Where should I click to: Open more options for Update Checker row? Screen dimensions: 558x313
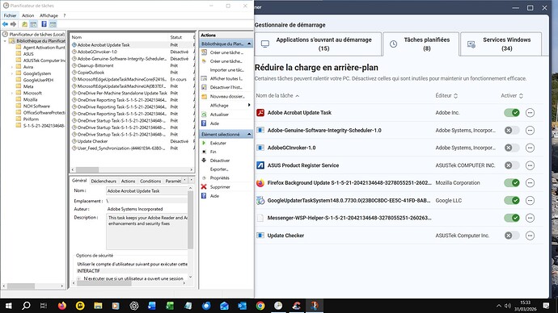(530, 236)
